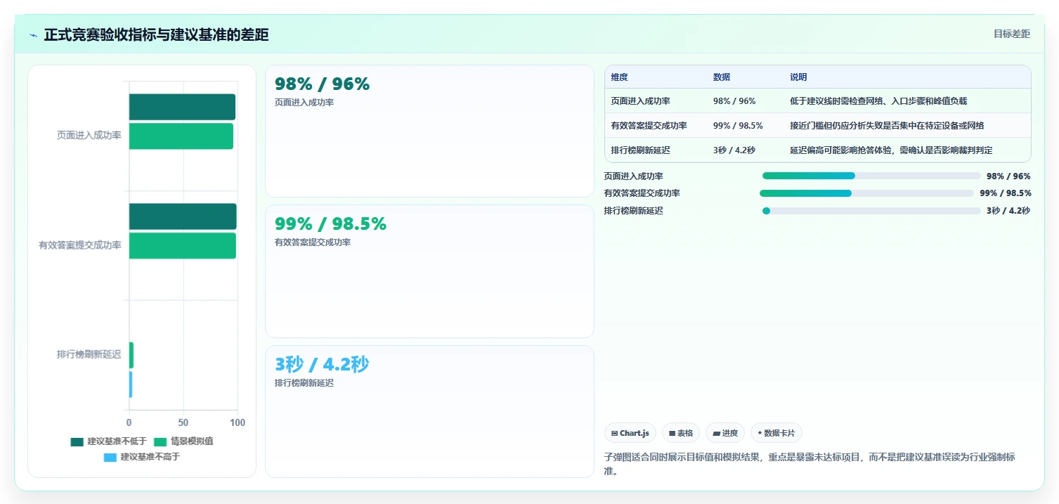Click the 有效答案提交成功率 card caption
Screen dimensions: 1059x504
(313, 243)
